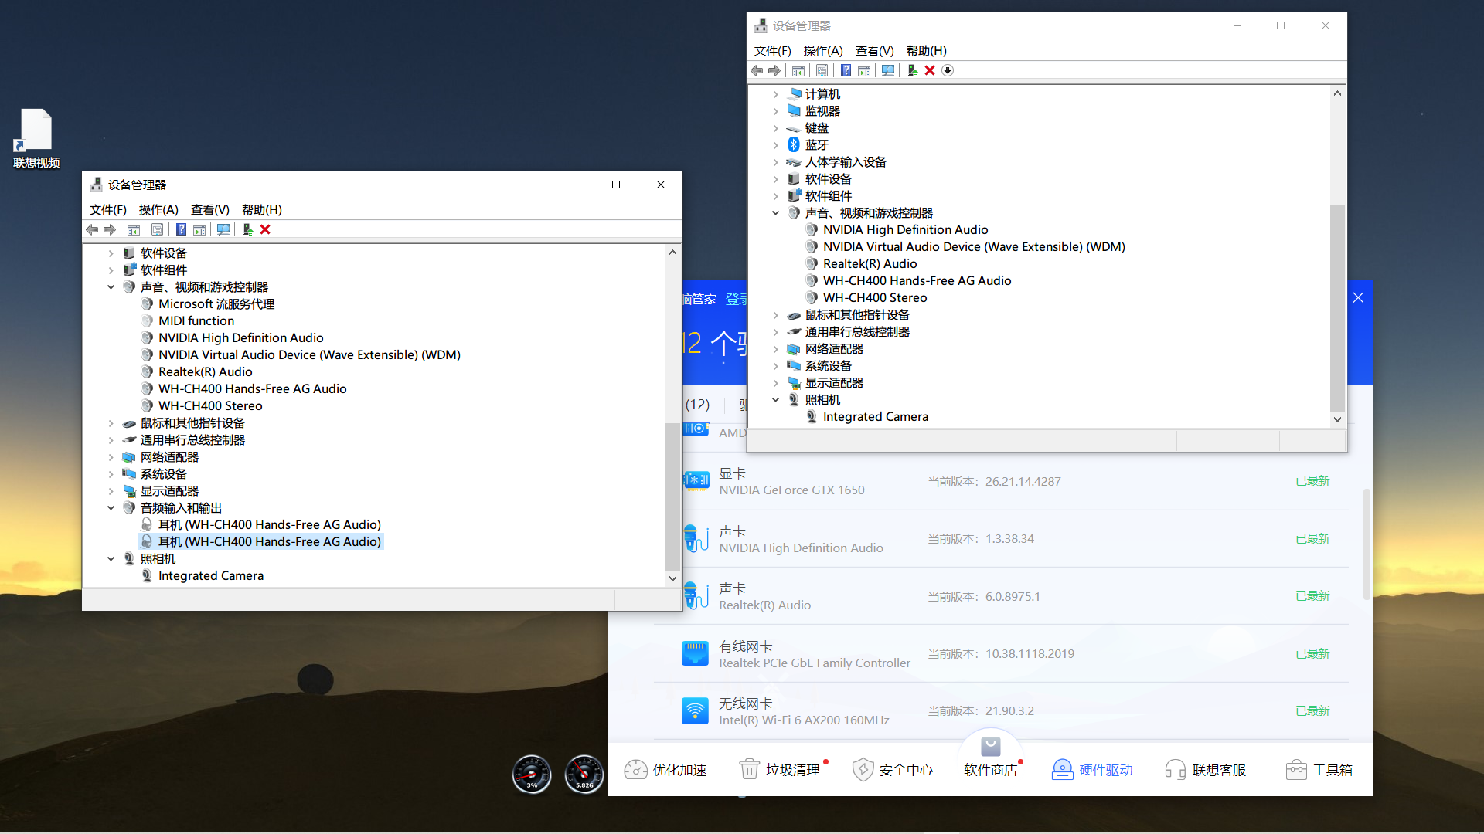Click help question-mark icon in right Device Manager toolbar
This screenshot has height=834, width=1484.
point(846,70)
